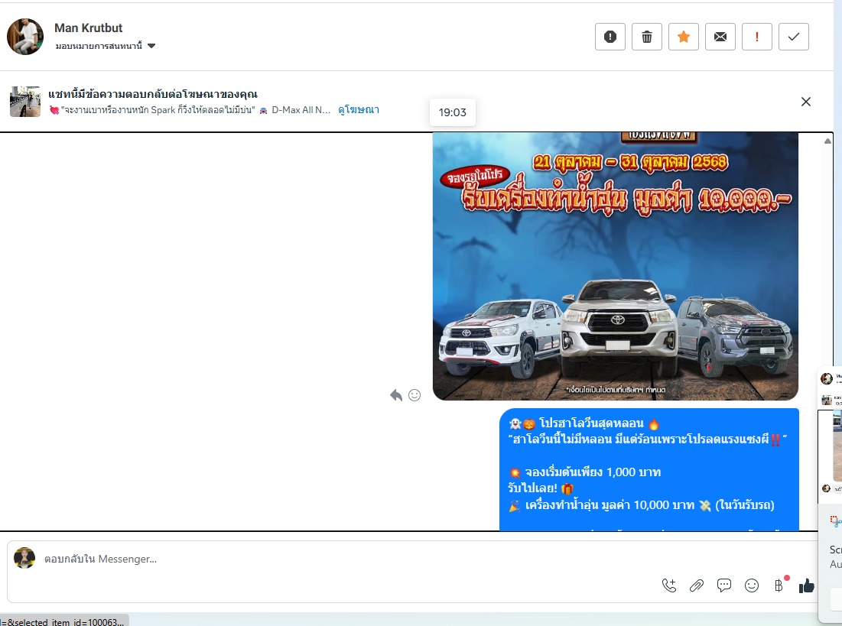Open the ad thumbnail in the banner

coord(24,102)
